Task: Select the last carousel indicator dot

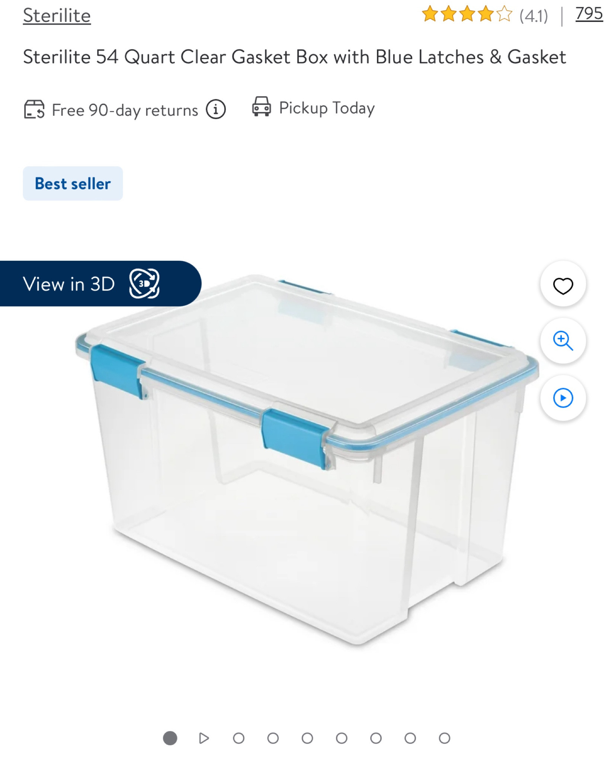Action: (444, 738)
